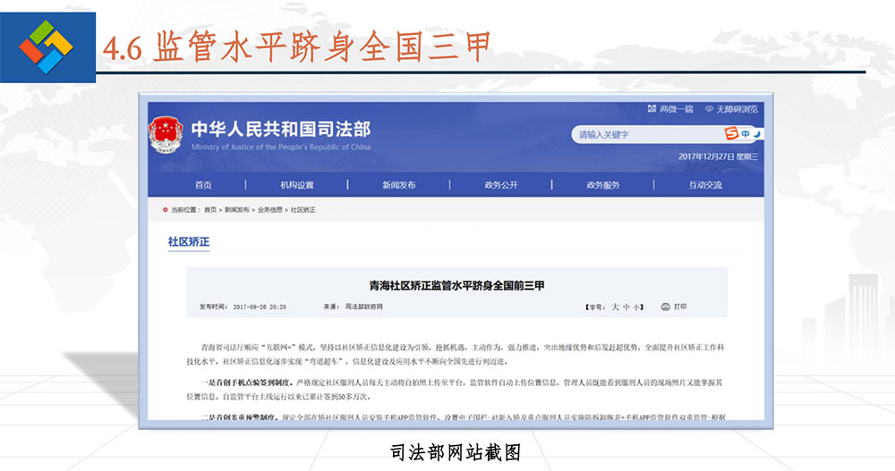Click the article title 青海社区矫正监管水平跻身全国前三甲
Screen dimensions: 895x471
tap(456, 285)
